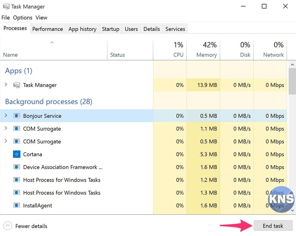Click the Task Manager app icon in list
This screenshot has height=236, width=296.
[17, 85]
